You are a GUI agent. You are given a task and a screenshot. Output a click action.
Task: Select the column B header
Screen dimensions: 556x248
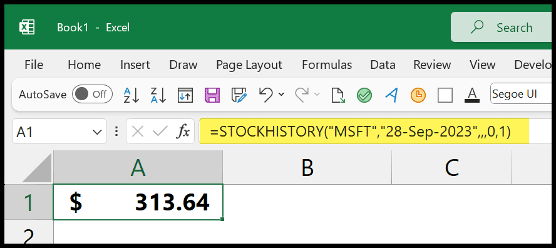pos(307,167)
